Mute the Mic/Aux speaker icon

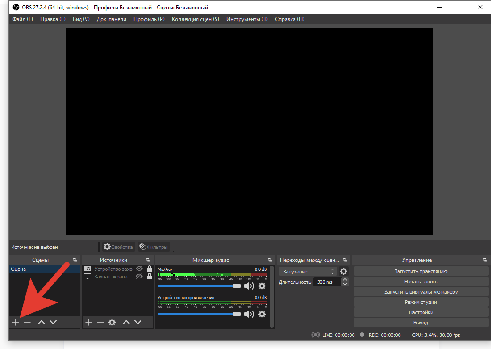pos(249,286)
